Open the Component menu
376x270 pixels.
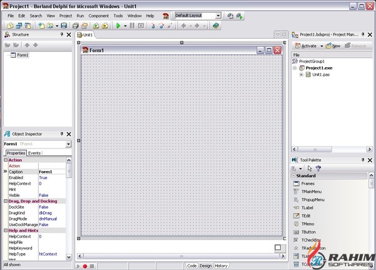coord(98,16)
